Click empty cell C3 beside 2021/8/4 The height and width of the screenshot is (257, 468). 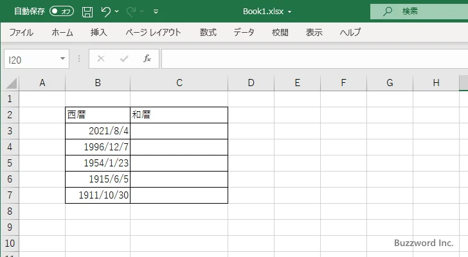179,131
